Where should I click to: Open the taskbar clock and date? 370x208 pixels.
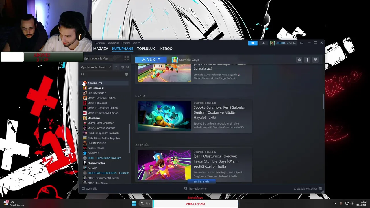pyautogui.click(x=362, y=203)
